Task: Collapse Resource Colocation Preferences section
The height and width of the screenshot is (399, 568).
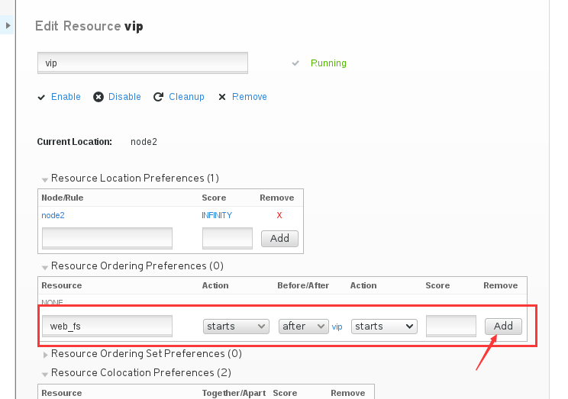Action: (x=45, y=375)
